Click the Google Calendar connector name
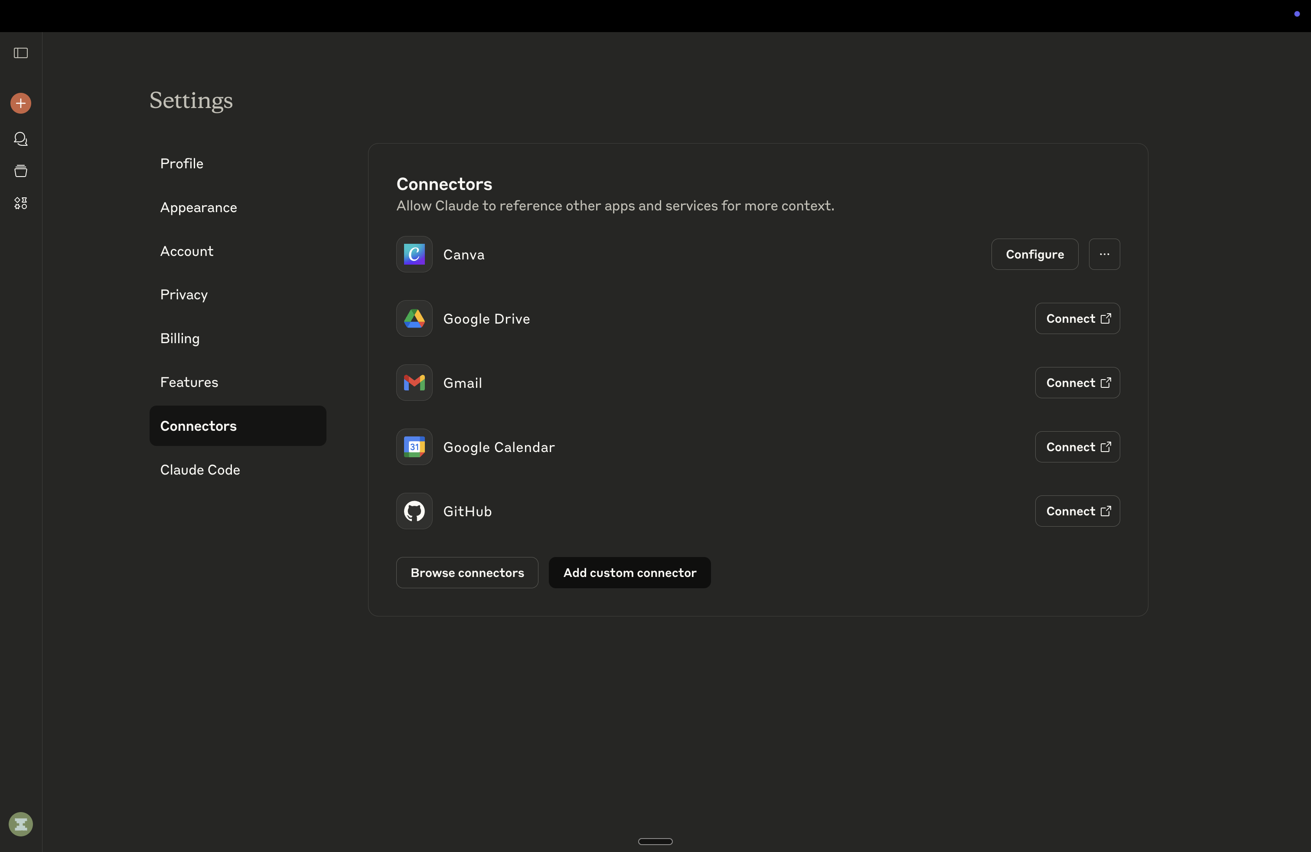This screenshot has width=1311, height=852. click(x=499, y=447)
